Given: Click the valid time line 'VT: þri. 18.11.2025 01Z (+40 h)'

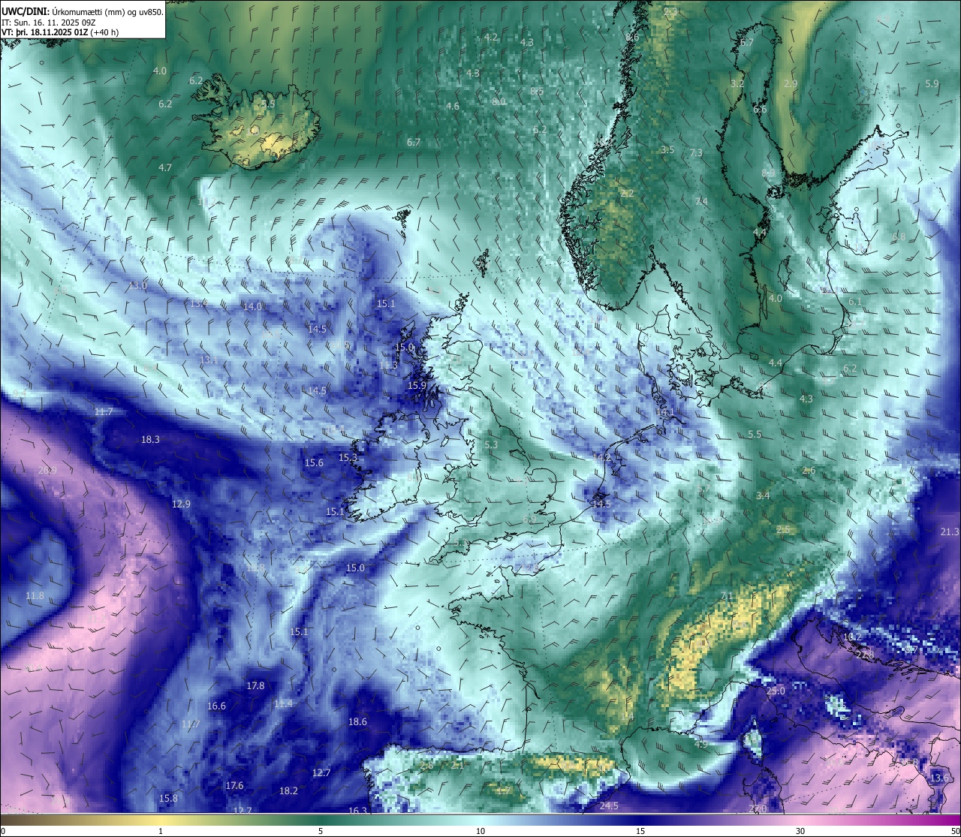Looking at the screenshot, I should coord(60,32).
